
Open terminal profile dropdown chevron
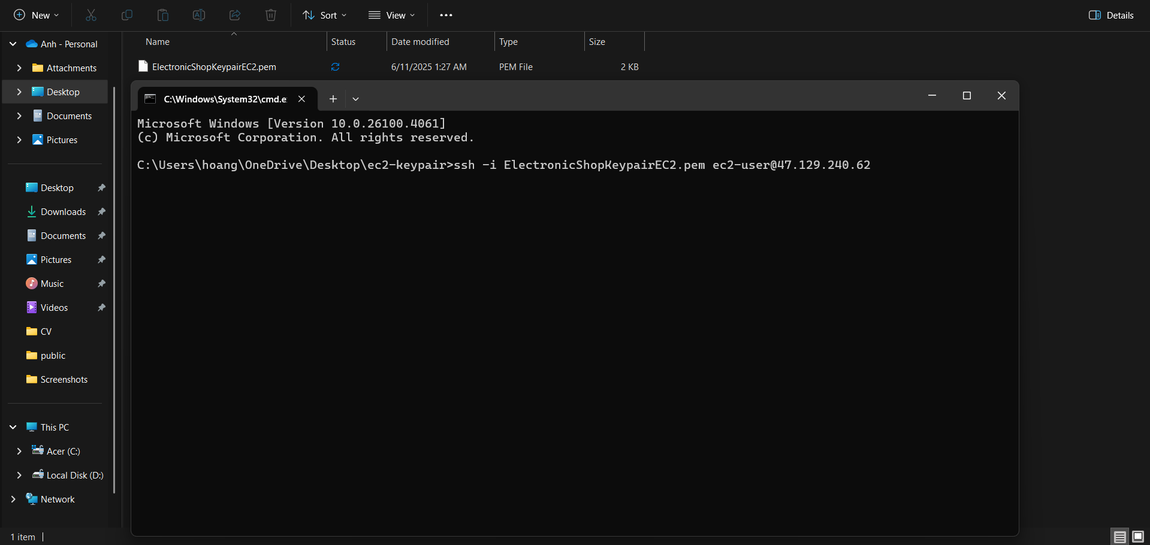pos(355,99)
